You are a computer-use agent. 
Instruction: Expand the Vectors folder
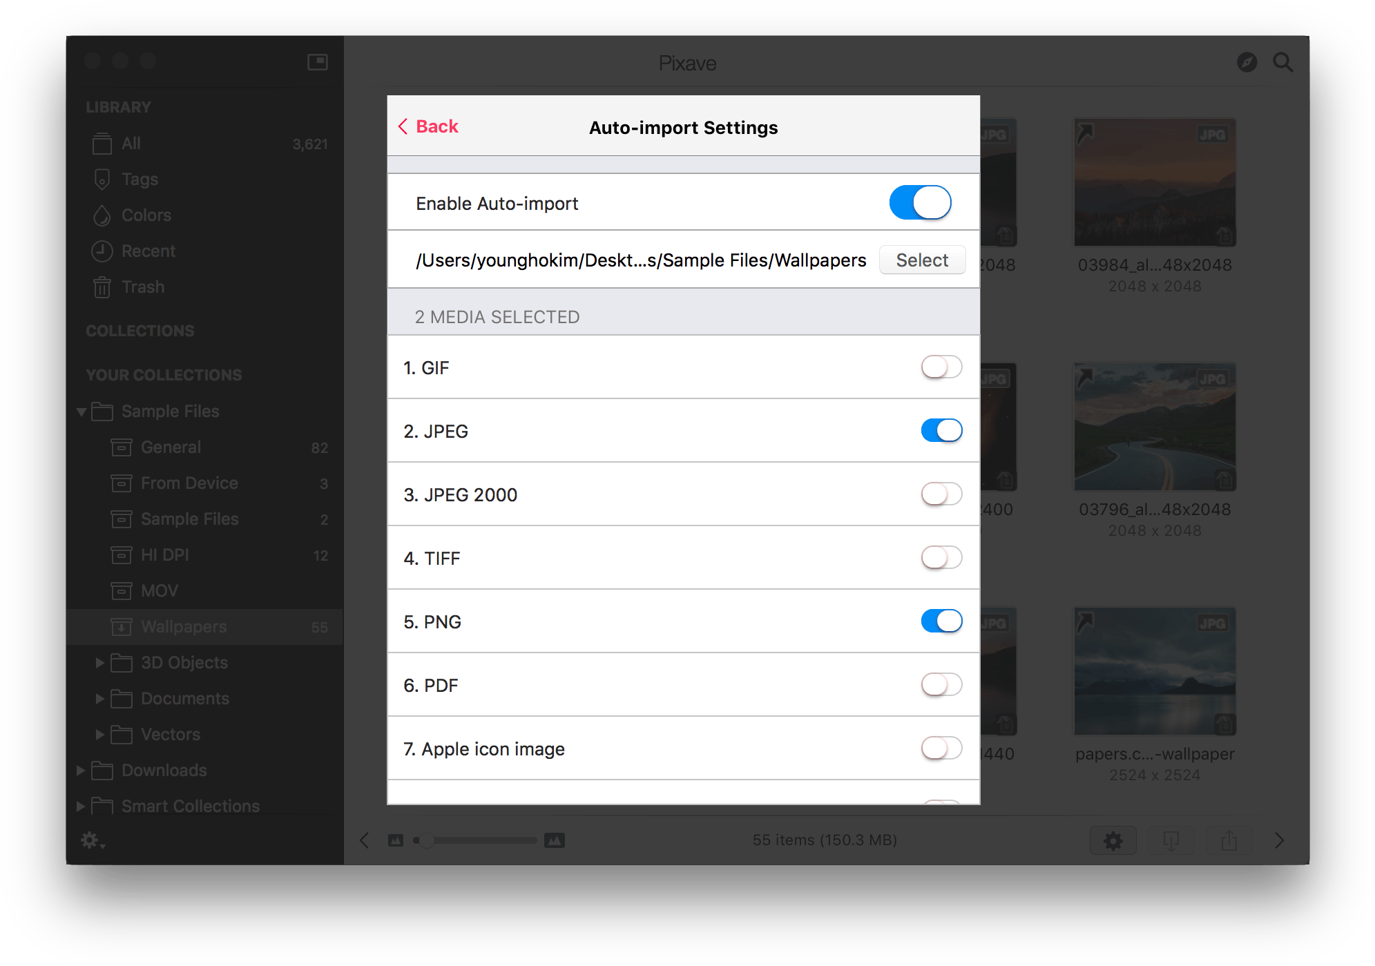click(99, 735)
